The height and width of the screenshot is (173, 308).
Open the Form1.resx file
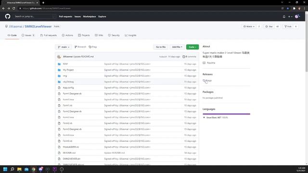[x=68, y=99]
